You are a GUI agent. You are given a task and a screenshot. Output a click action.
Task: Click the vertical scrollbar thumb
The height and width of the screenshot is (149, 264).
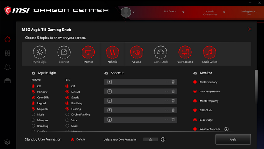click(256, 86)
